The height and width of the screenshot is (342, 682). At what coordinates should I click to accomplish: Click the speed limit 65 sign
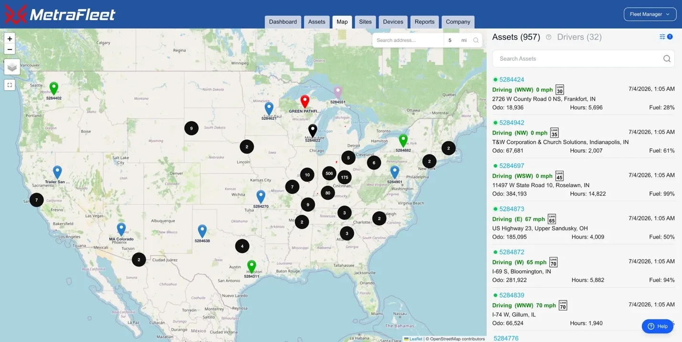552,219
